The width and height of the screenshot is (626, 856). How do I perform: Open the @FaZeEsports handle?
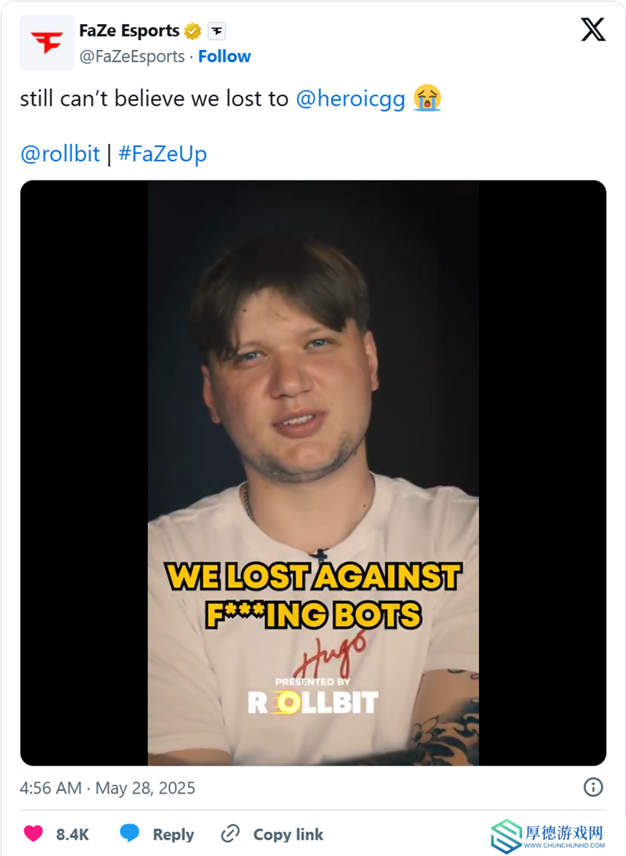pyautogui.click(x=132, y=56)
